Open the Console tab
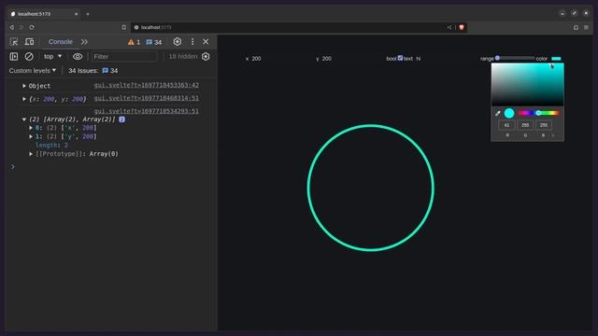 point(60,41)
